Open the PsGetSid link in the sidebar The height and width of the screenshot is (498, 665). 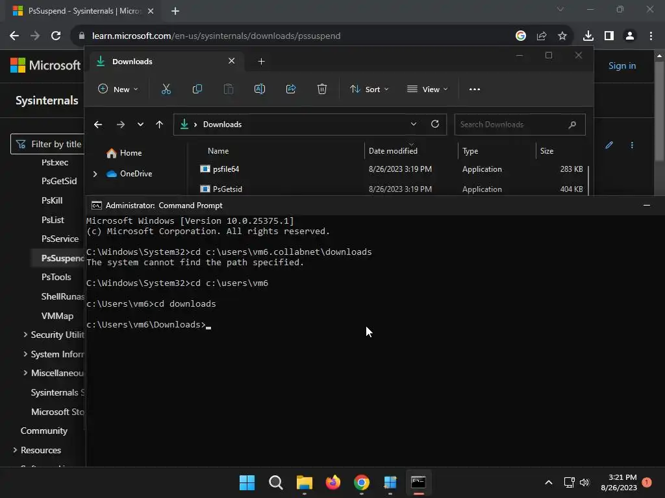(x=59, y=181)
